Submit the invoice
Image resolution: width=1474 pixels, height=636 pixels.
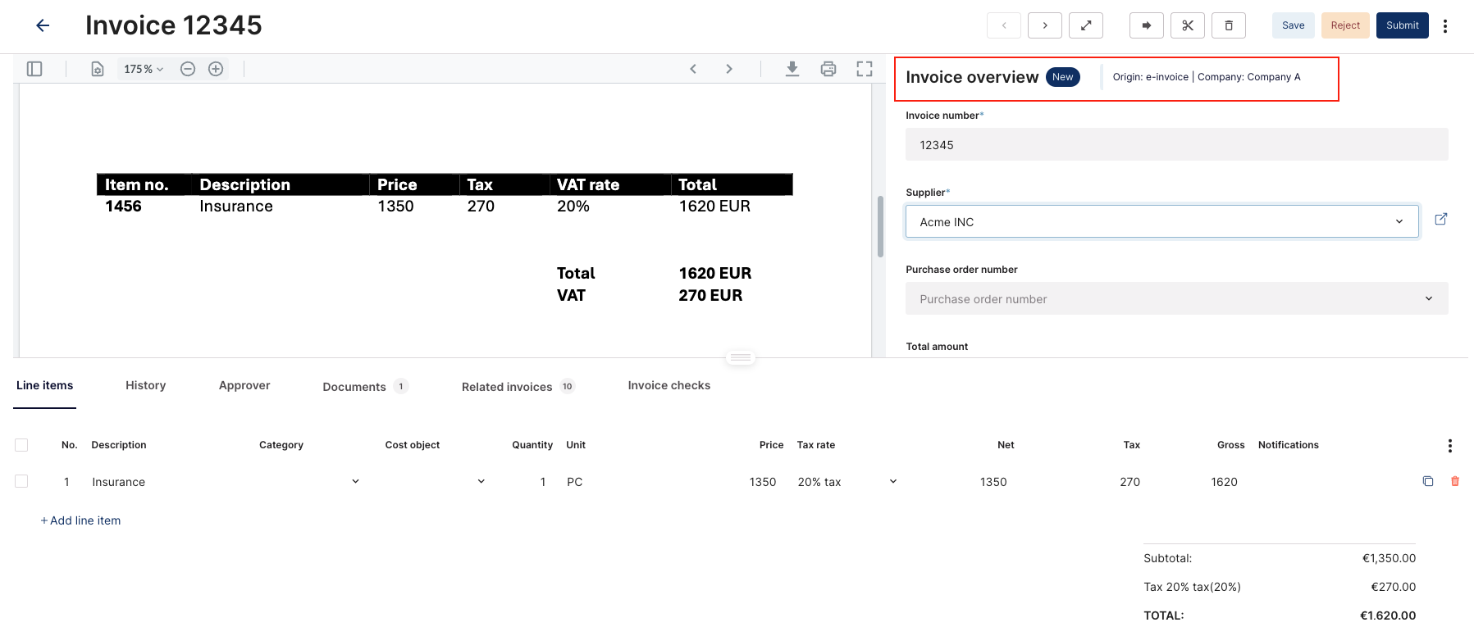point(1402,25)
